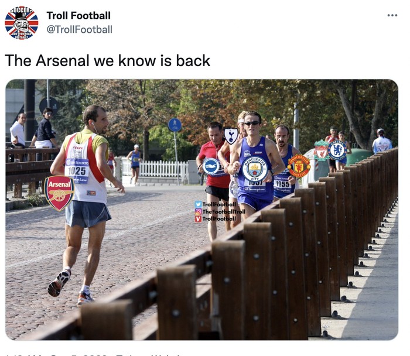Click the 1025 race bib number

pos(77,170)
